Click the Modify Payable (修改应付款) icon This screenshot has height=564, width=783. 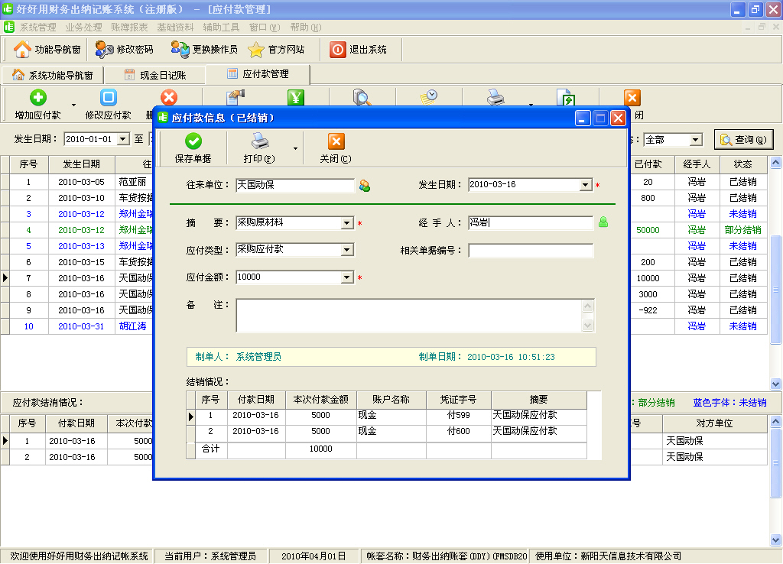pyautogui.click(x=109, y=98)
